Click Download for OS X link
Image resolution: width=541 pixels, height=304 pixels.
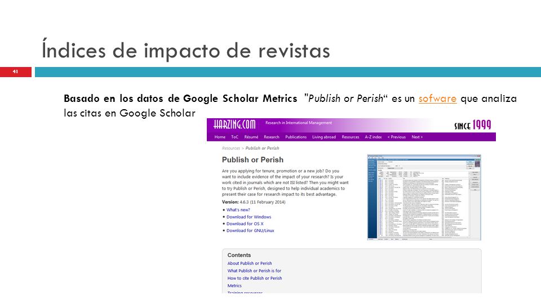click(245, 223)
